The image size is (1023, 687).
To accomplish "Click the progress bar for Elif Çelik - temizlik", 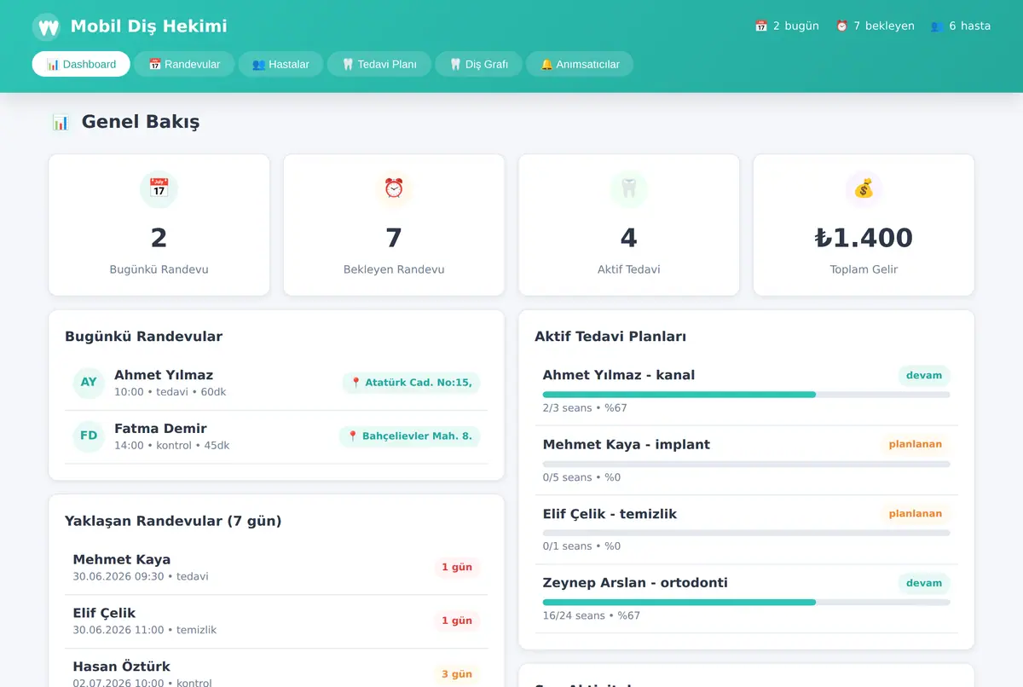I will click(x=746, y=533).
